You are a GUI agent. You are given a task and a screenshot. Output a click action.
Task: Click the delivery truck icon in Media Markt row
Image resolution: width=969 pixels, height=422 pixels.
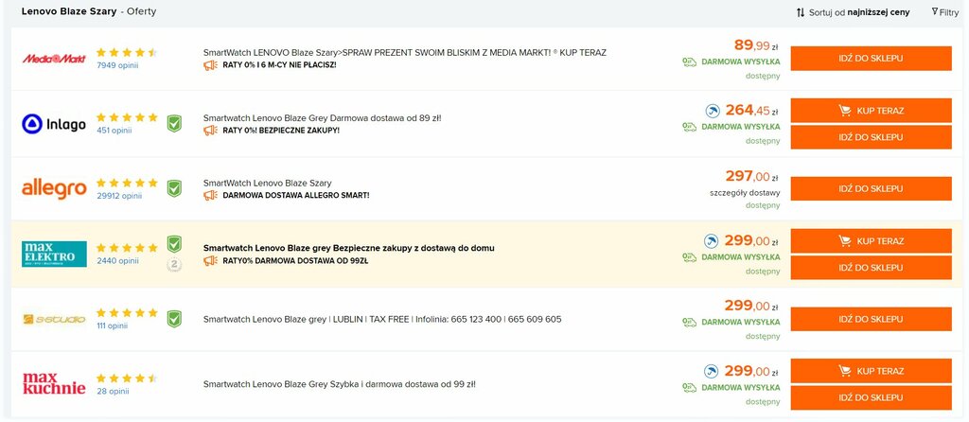(690, 62)
